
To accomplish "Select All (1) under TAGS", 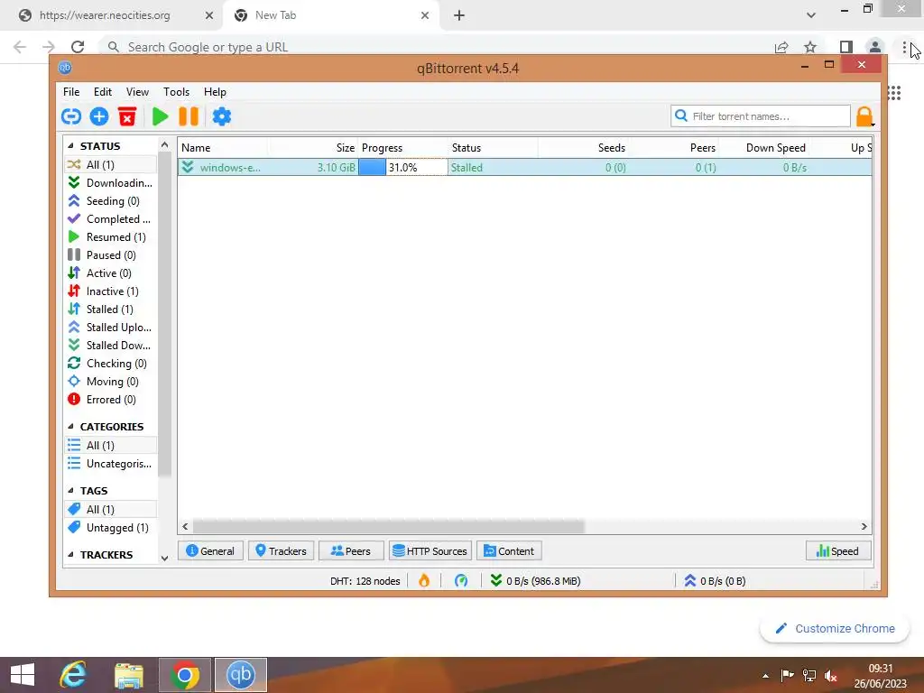I will [x=110, y=510].
